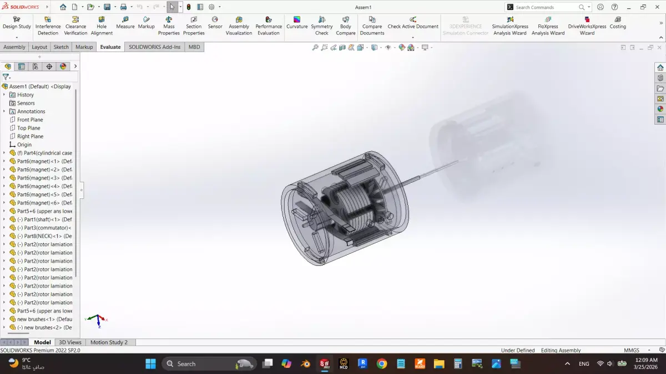Click the Rebuild traffic light icon
The height and width of the screenshot is (374, 666).
click(x=189, y=7)
